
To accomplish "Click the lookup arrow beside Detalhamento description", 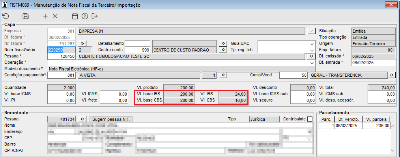I will pyautogui.click(x=223, y=44).
